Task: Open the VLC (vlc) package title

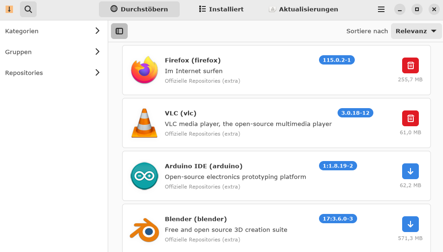Action: coord(181,113)
